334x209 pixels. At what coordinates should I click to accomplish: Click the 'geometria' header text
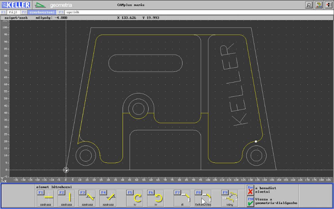coord(61,5)
